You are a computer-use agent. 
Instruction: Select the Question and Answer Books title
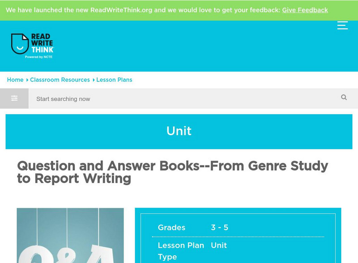click(173, 172)
